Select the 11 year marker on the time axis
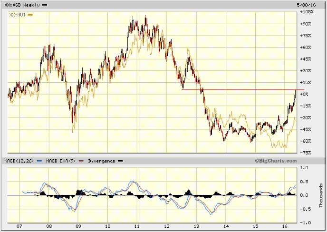The width and height of the screenshot is (327, 232). pyautogui.click(x=137, y=226)
